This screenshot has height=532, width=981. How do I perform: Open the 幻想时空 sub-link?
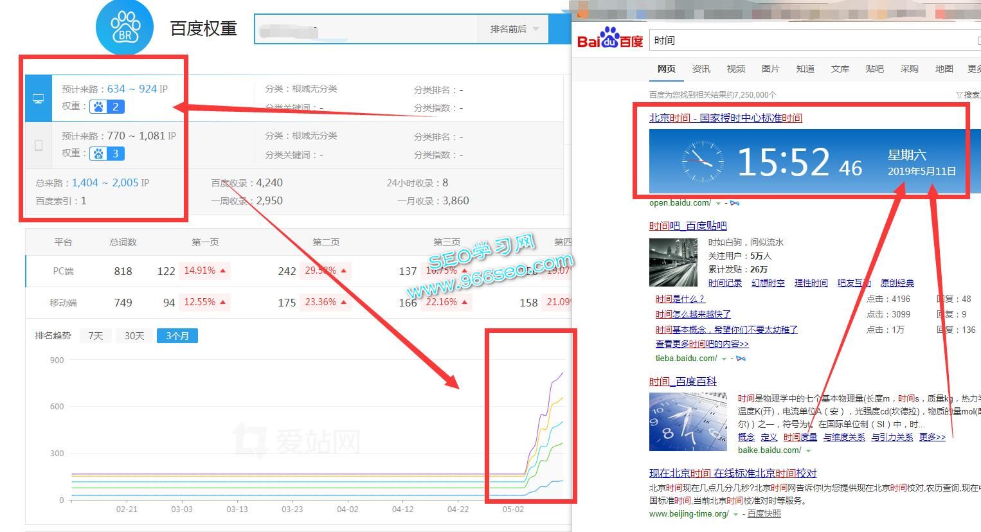pyautogui.click(x=768, y=283)
